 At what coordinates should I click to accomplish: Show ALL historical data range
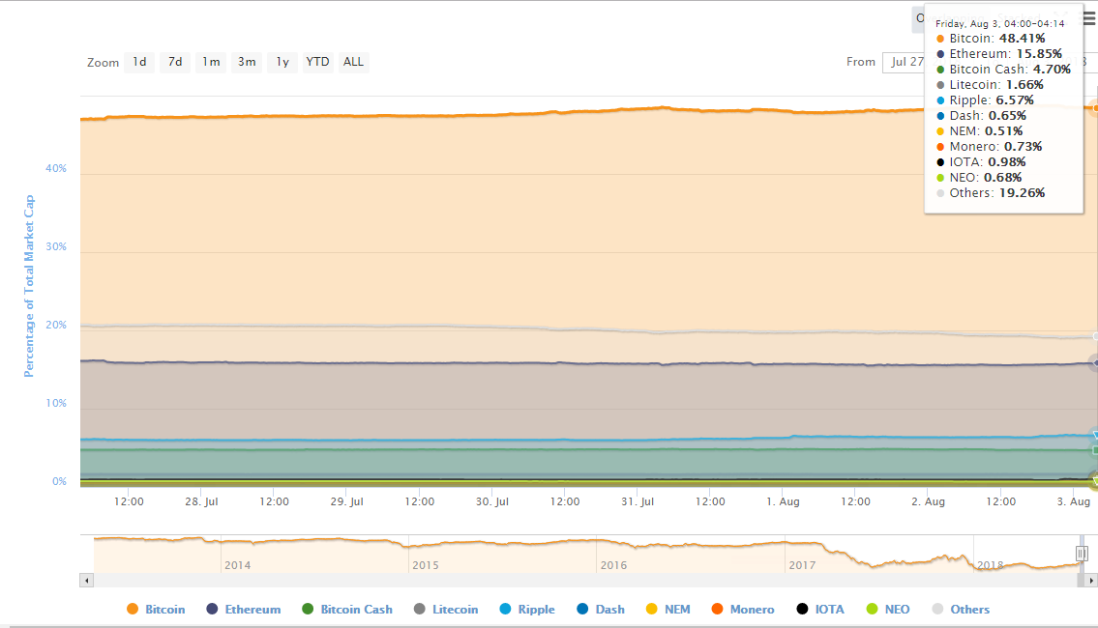coord(354,62)
